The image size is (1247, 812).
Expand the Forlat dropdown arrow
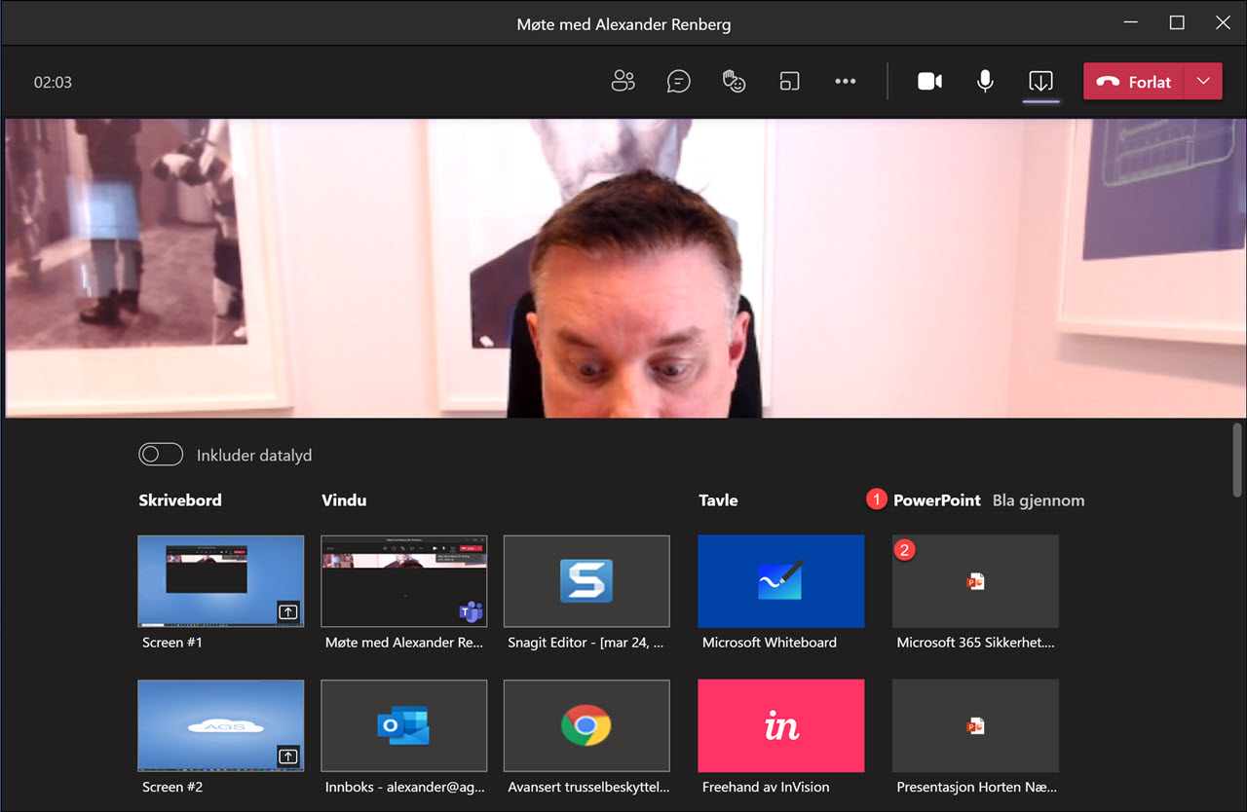coord(1203,82)
